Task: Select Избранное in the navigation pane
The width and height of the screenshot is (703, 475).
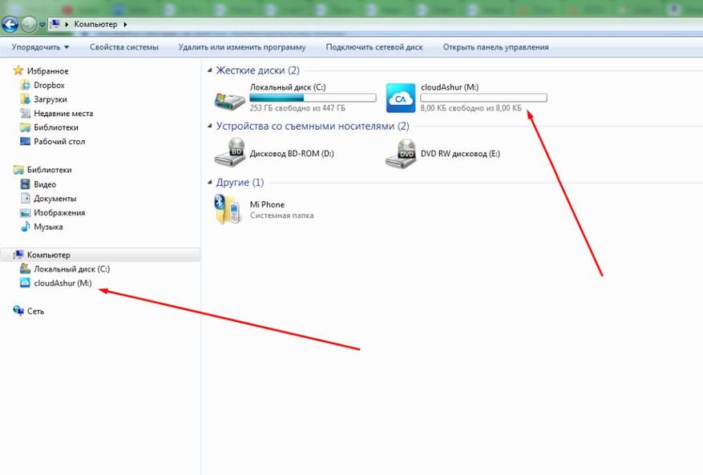Action: point(47,70)
